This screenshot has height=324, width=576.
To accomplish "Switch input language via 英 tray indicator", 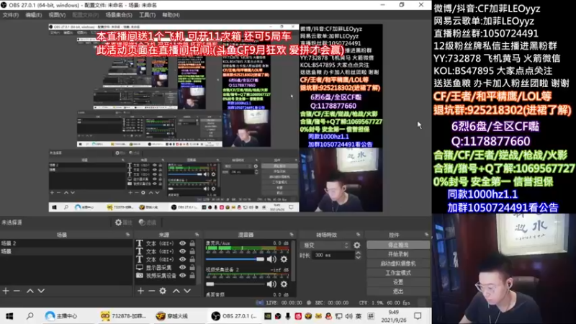I will pyautogui.click(x=359, y=316).
